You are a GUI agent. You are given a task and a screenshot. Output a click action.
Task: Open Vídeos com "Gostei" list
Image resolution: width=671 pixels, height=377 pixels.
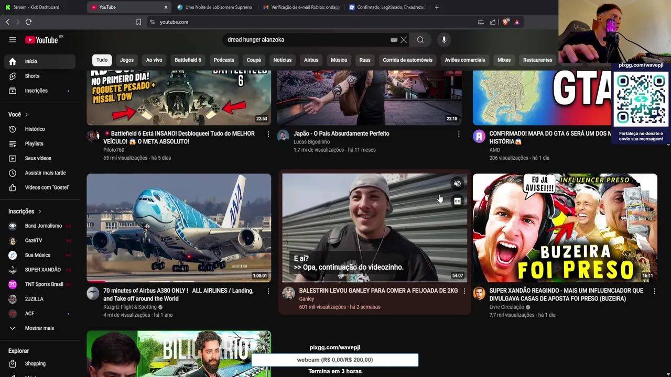pyautogui.click(x=40, y=187)
